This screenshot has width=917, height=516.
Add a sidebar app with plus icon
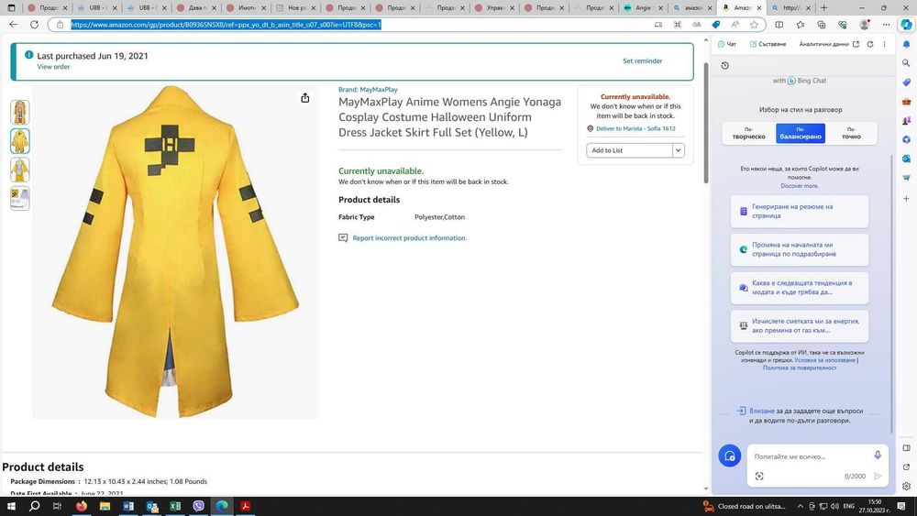tap(906, 199)
